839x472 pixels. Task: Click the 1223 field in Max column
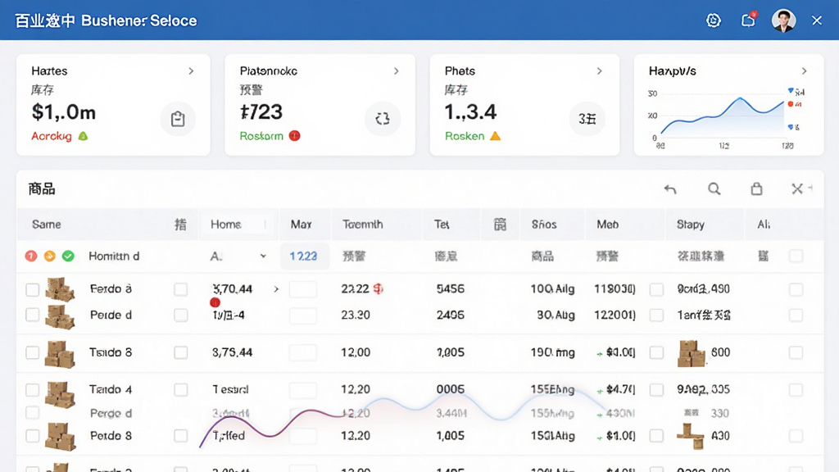pos(303,256)
